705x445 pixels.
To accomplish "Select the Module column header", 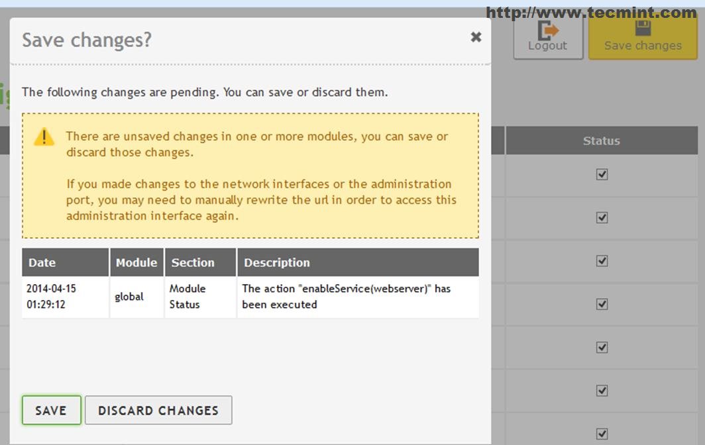I will 136,262.
